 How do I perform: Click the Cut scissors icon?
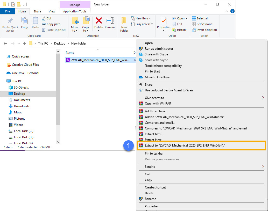coord(44,18)
